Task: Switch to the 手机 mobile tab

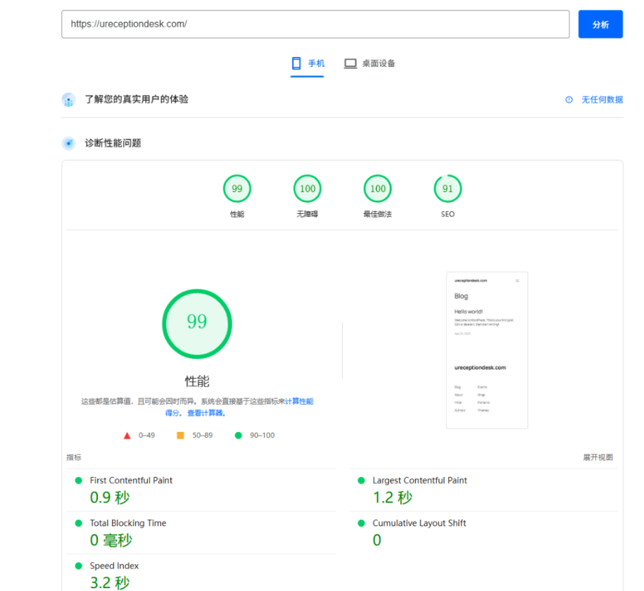Action: click(307, 63)
